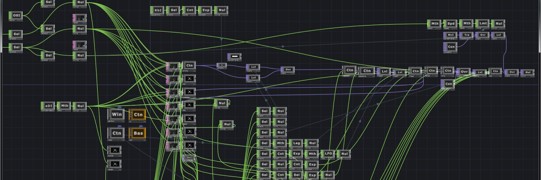Select the Win window node

tap(116, 115)
